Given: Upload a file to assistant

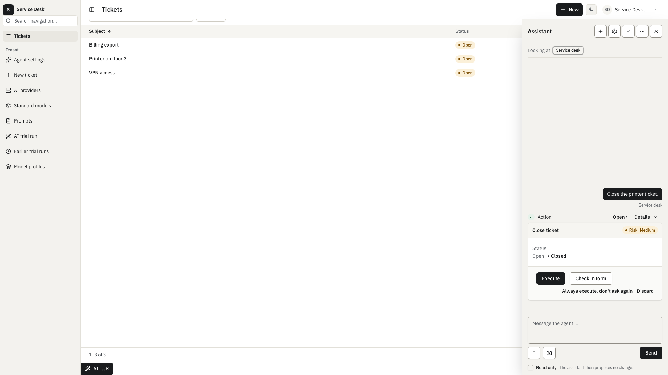Looking at the screenshot, I should pyautogui.click(x=534, y=353).
